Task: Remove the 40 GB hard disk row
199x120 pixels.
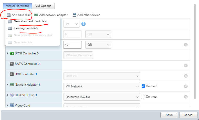Action: (x=186, y=45)
